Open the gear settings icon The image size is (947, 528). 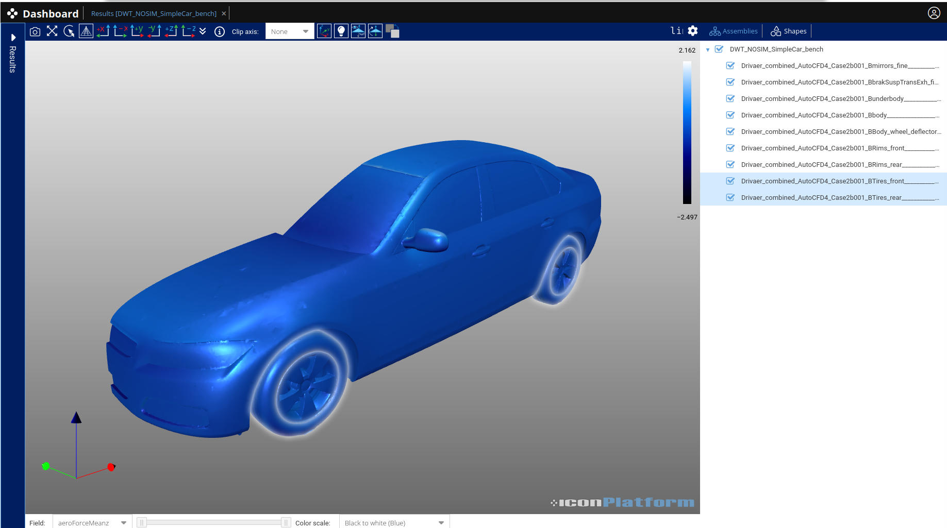(x=693, y=31)
